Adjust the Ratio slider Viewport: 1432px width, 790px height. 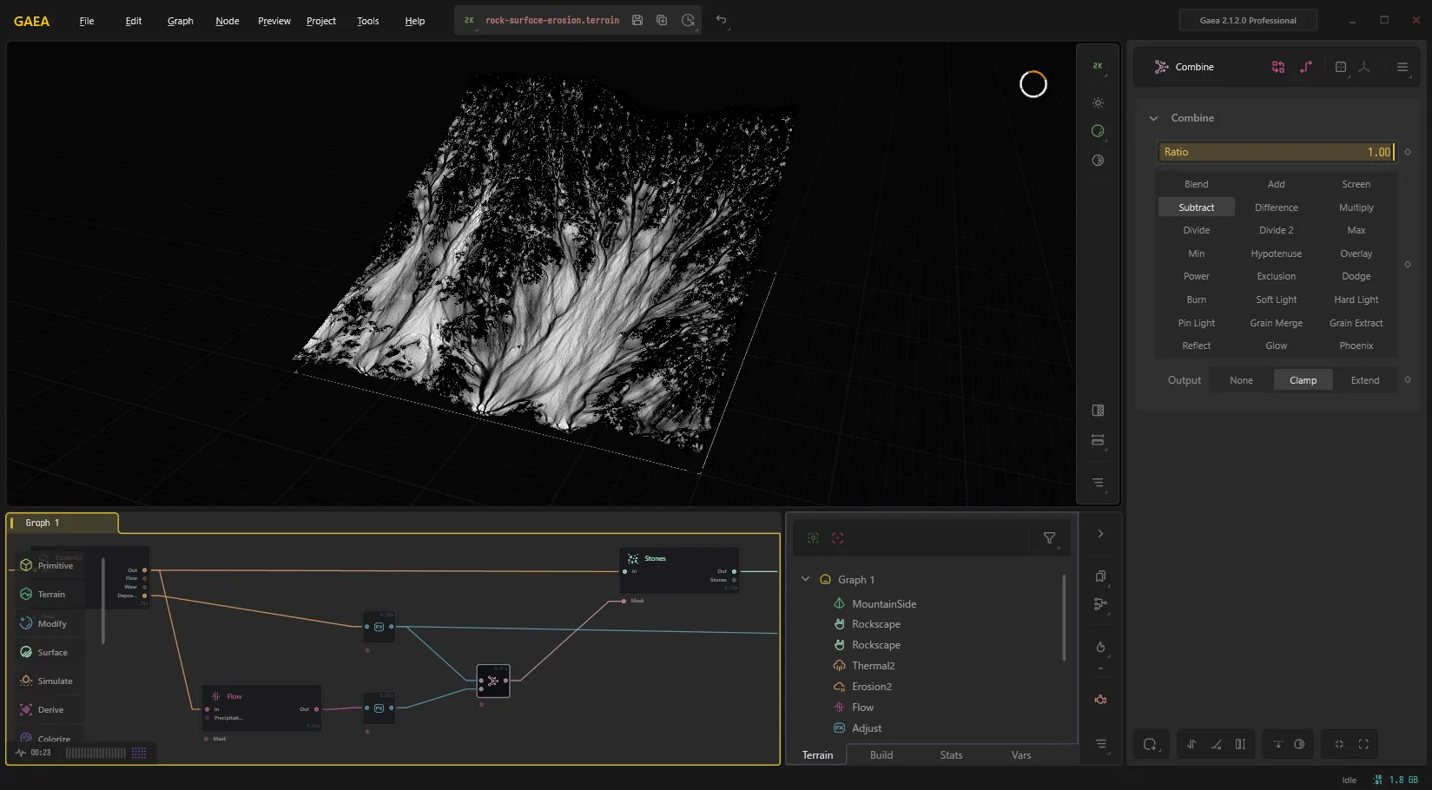pos(1276,152)
